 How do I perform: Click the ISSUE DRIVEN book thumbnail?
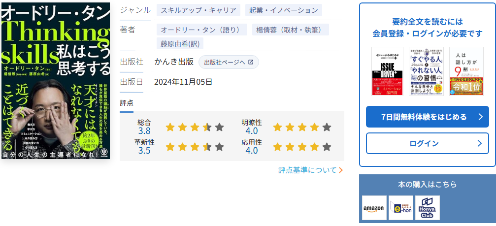(x=387, y=71)
